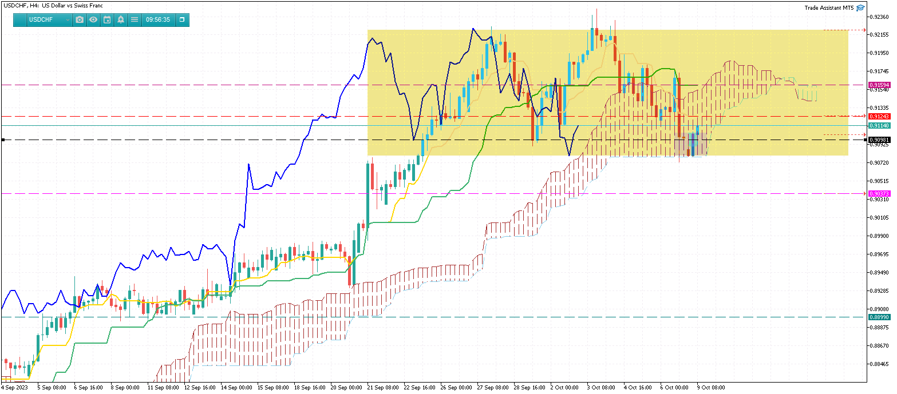
Task: Click the 0.88465 price scale value
Action: coord(879,364)
